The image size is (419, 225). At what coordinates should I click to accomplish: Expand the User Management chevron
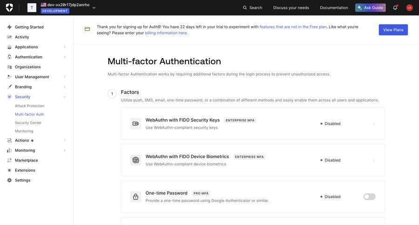click(x=65, y=77)
